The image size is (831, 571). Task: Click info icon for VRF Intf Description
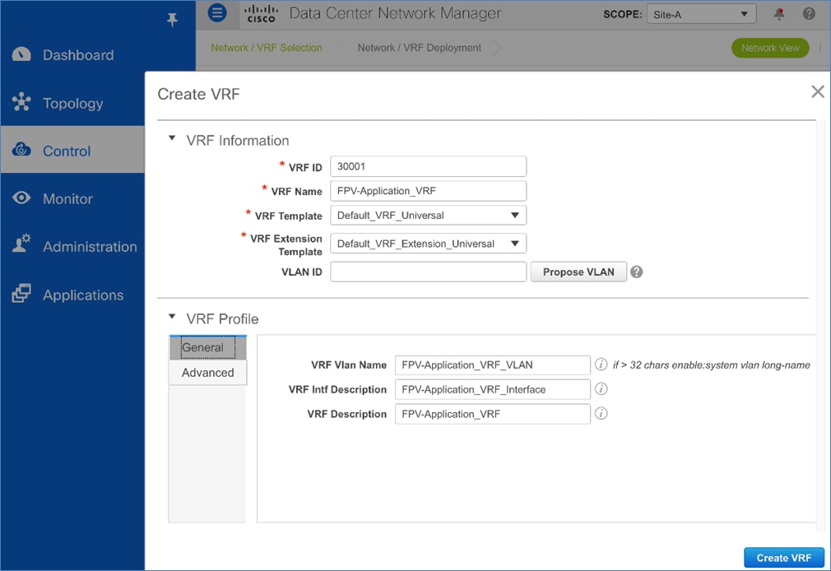click(x=601, y=388)
